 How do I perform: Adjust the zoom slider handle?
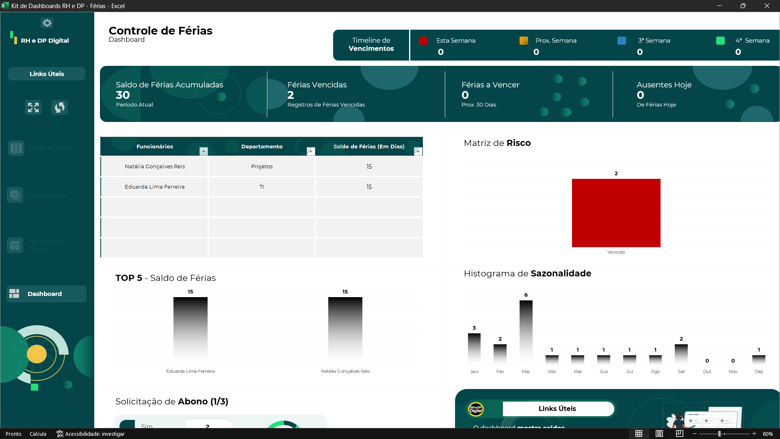coord(719,434)
